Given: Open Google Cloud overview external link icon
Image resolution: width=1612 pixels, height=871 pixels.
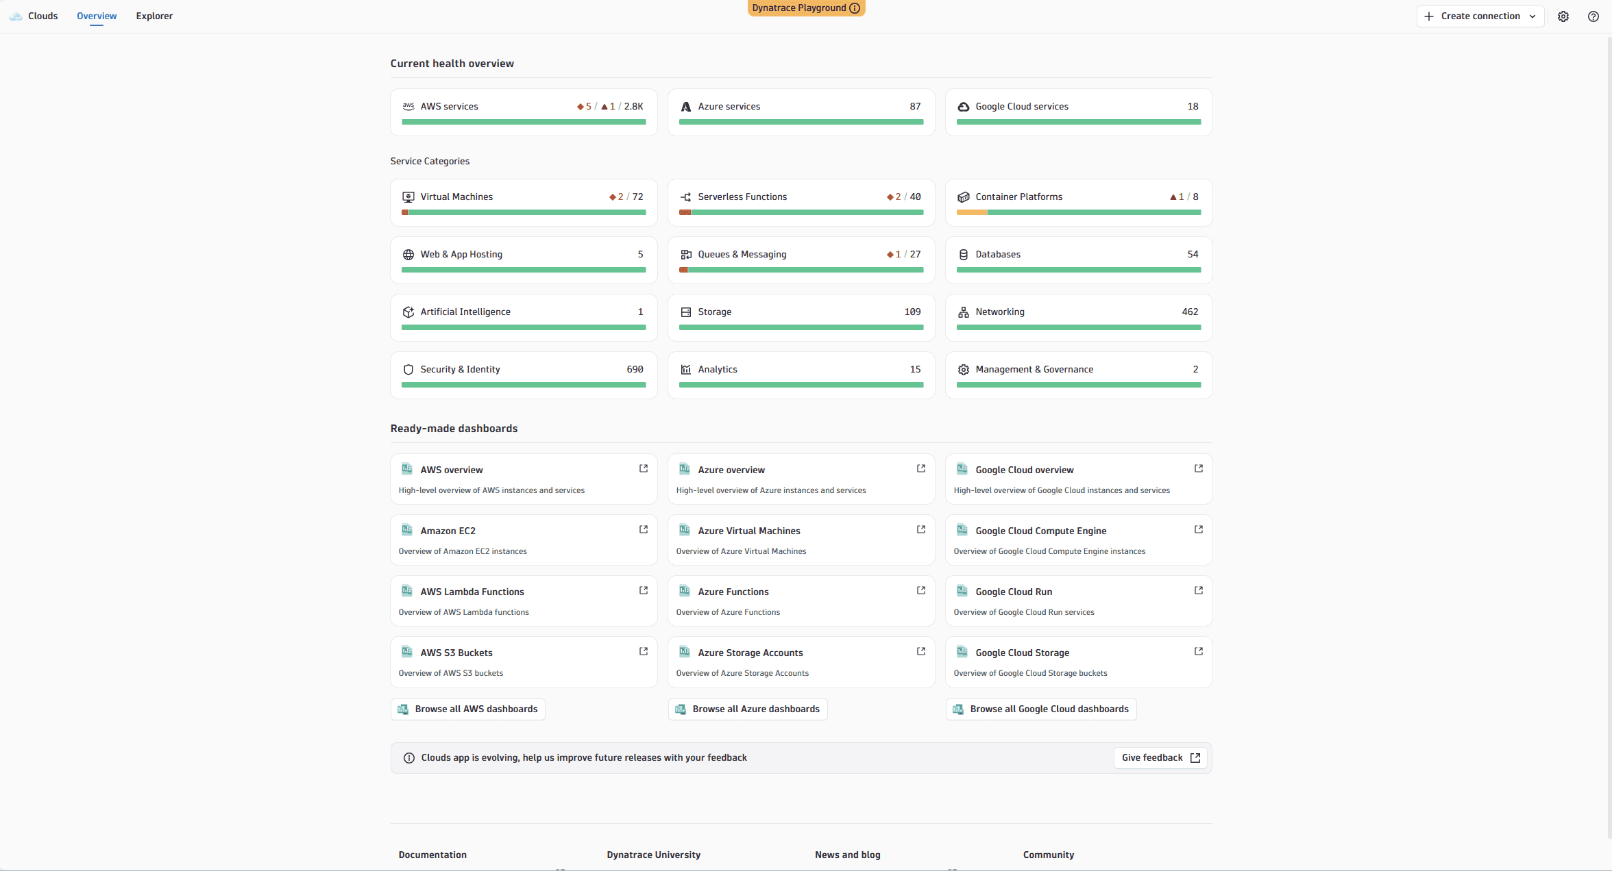Looking at the screenshot, I should tap(1199, 468).
